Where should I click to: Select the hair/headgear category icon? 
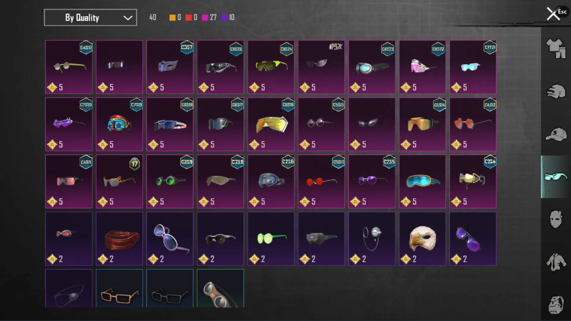556,92
